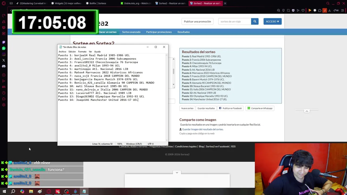
Task: Click the orange J profile icon
Action: (324, 10)
